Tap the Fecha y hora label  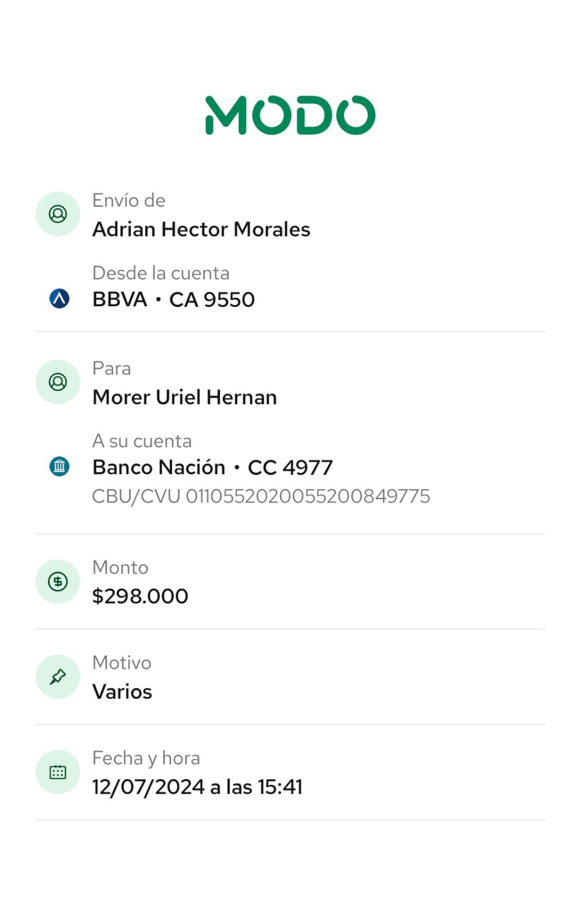coord(146,758)
